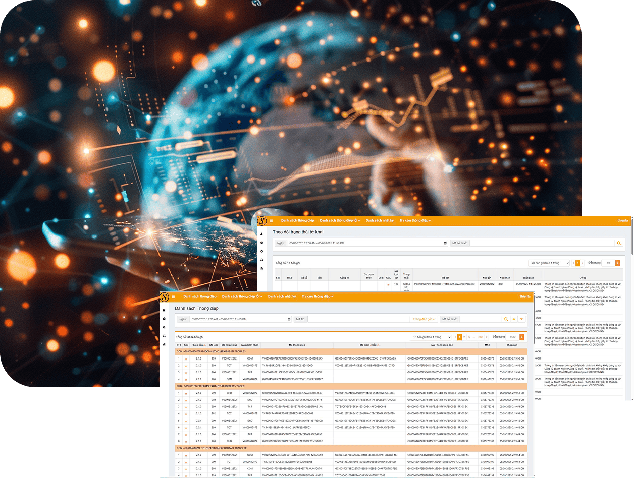The height and width of the screenshot is (478, 634).
Task: Click the user icon in Danh sách Thông điệp sidebar
Action: tap(164, 311)
